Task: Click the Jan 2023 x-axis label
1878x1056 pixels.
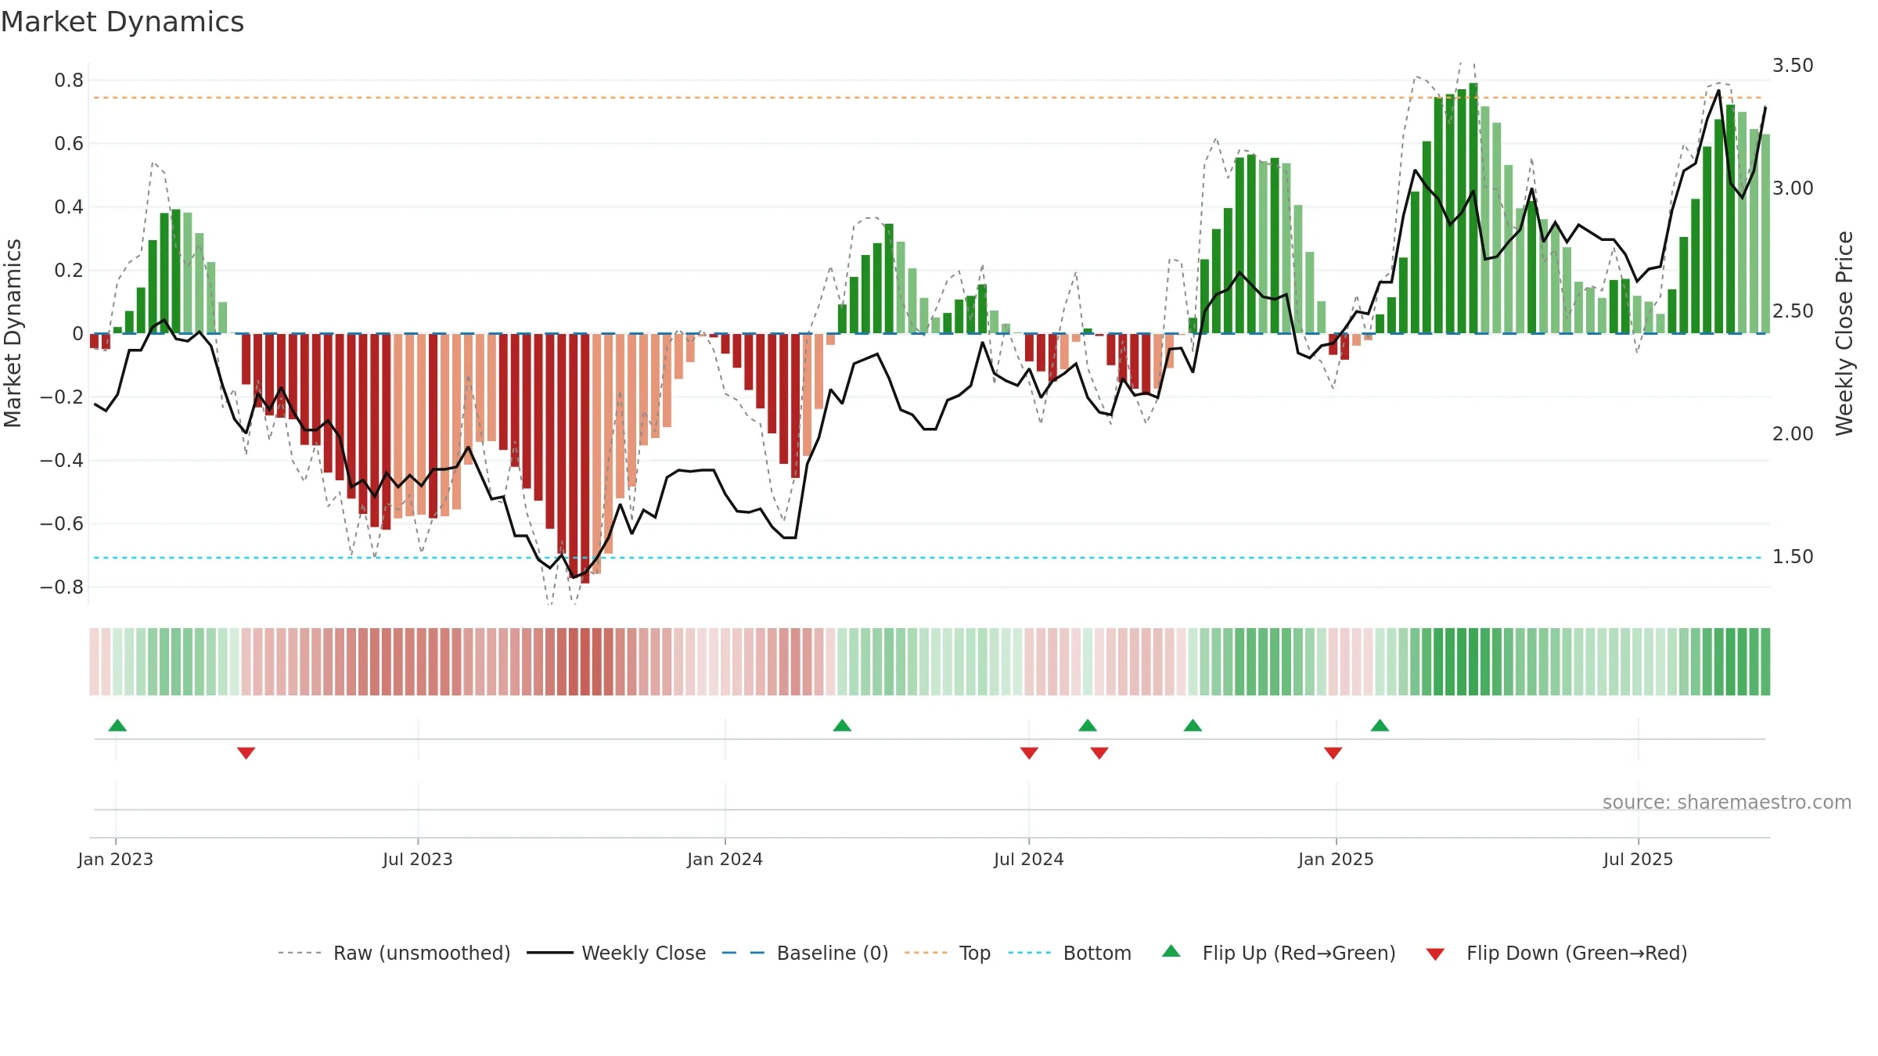Action: coord(116,859)
